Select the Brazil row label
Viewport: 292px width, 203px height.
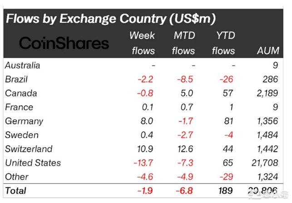pos(16,79)
